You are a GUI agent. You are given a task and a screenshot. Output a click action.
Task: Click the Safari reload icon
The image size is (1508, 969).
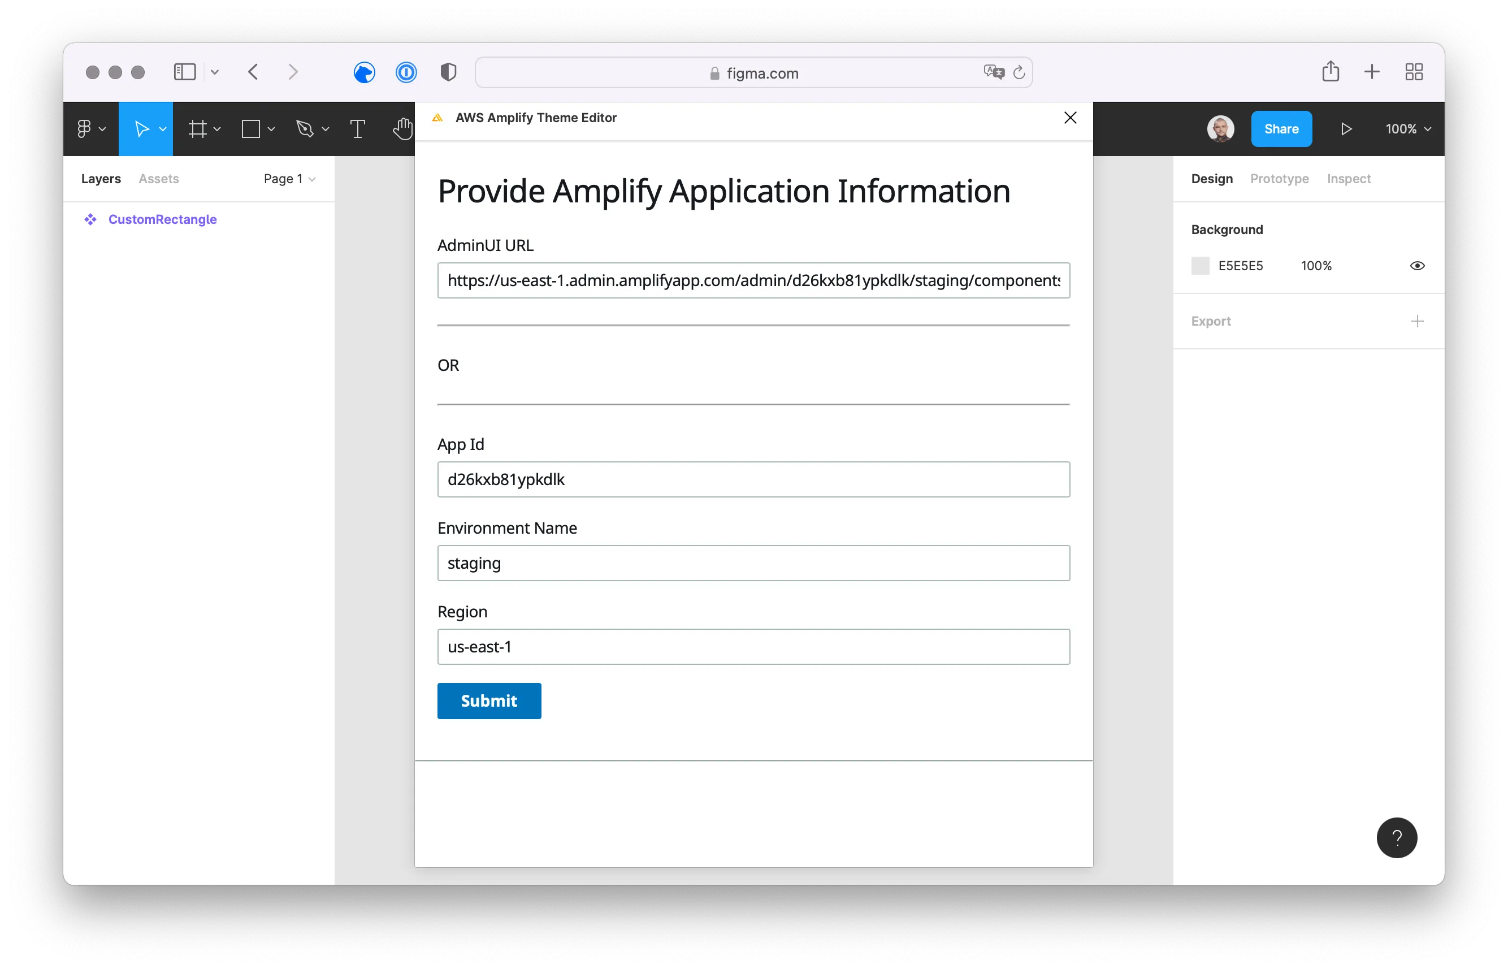1019,72
